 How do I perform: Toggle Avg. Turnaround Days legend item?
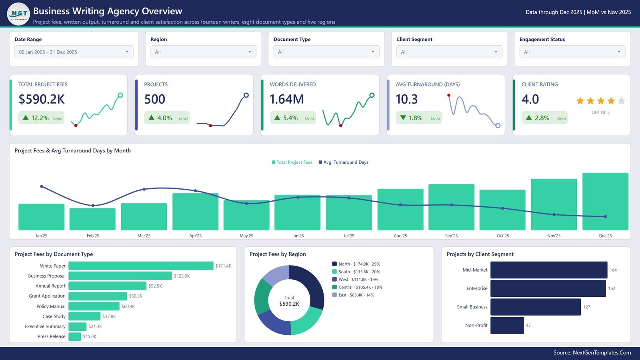point(343,162)
